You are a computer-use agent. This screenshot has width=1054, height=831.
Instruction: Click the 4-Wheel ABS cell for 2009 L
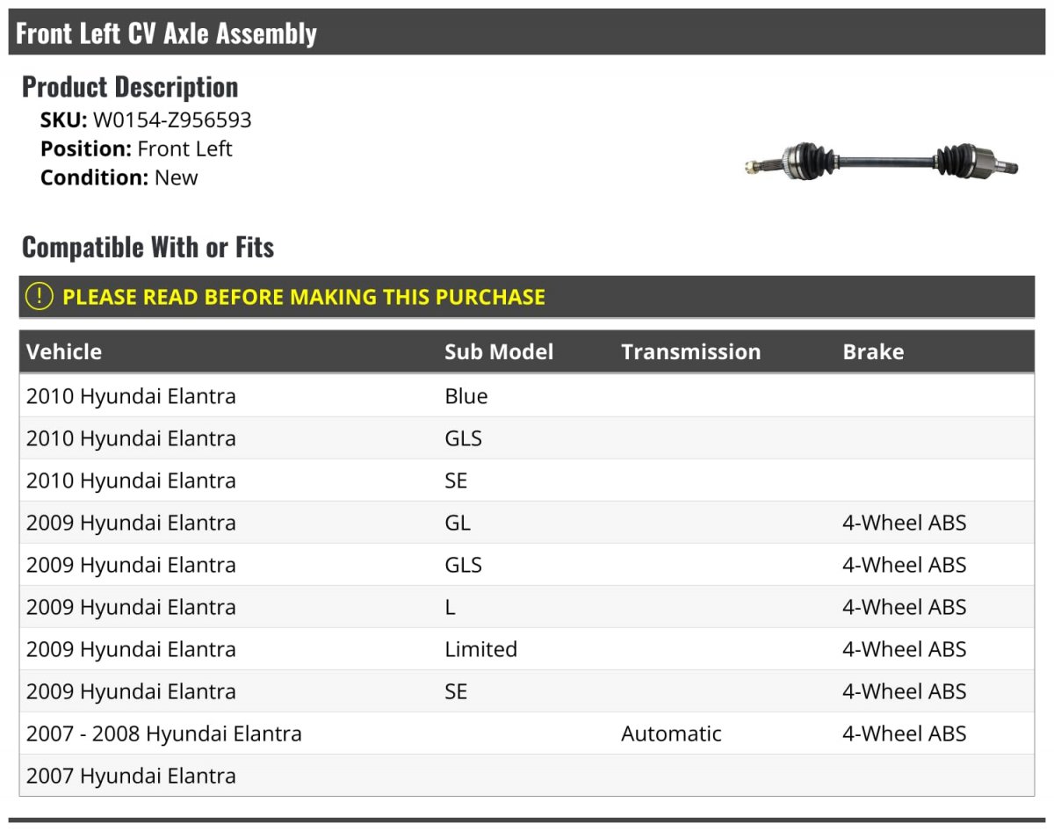coord(904,607)
